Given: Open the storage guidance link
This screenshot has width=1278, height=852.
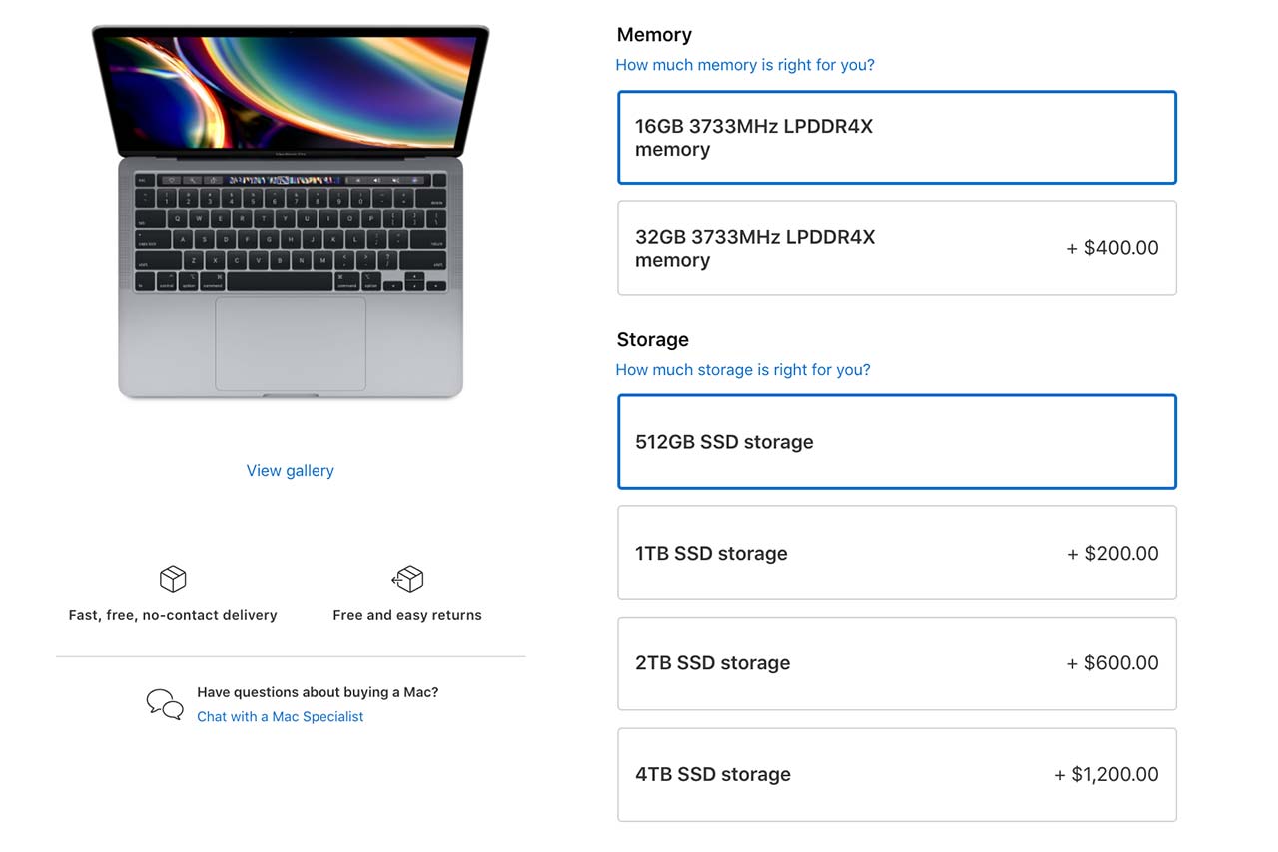Looking at the screenshot, I should pos(743,369).
